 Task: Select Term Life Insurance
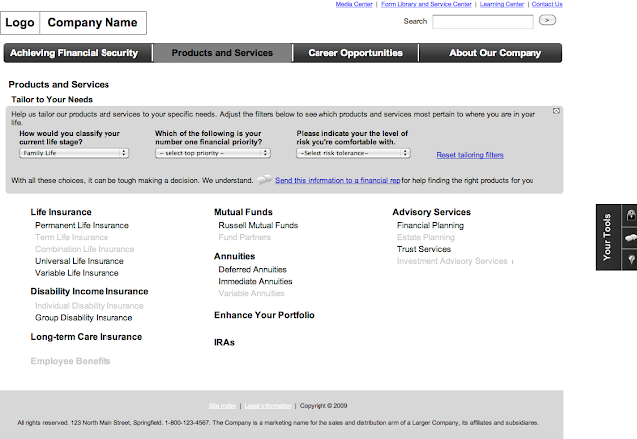72,237
